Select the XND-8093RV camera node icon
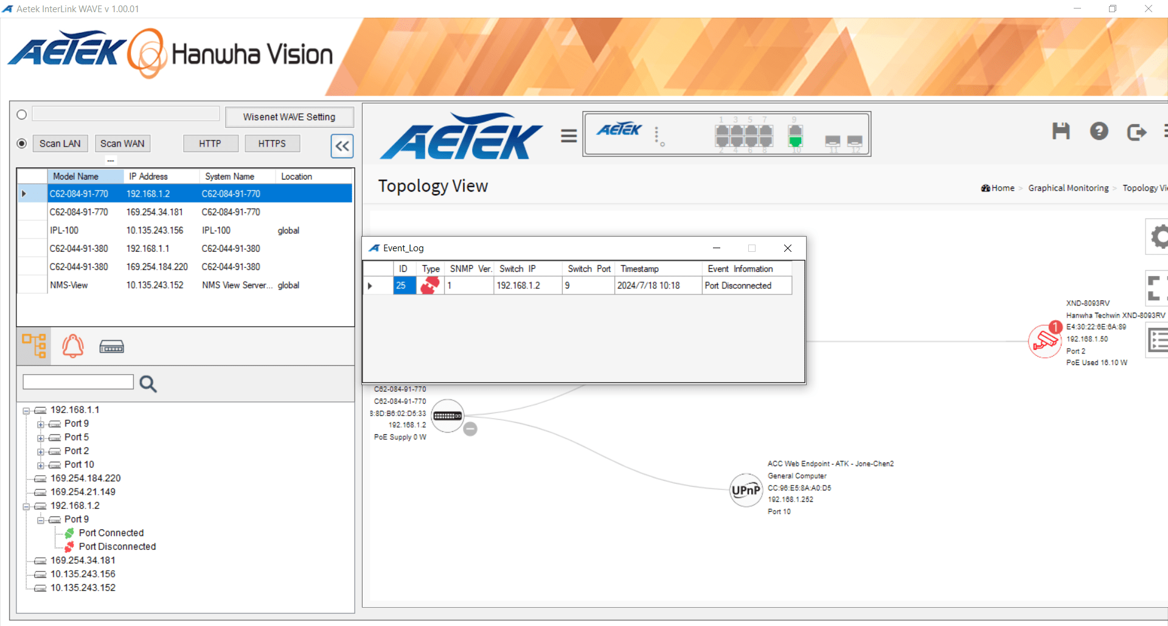 1045,341
